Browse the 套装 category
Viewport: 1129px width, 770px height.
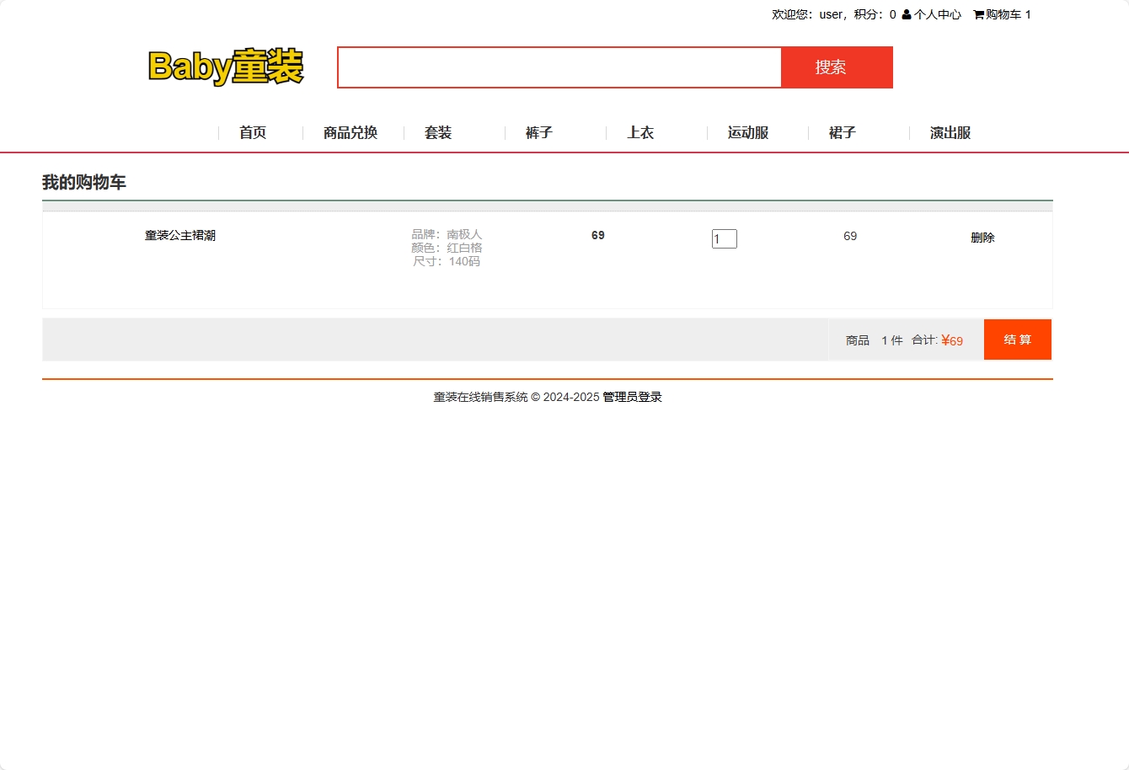438,132
